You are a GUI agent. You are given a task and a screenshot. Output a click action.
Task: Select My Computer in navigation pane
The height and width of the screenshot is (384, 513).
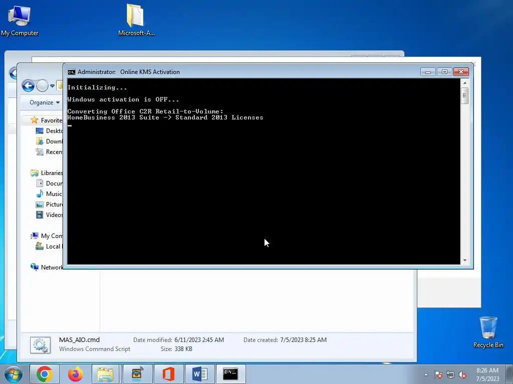(x=47, y=236)
